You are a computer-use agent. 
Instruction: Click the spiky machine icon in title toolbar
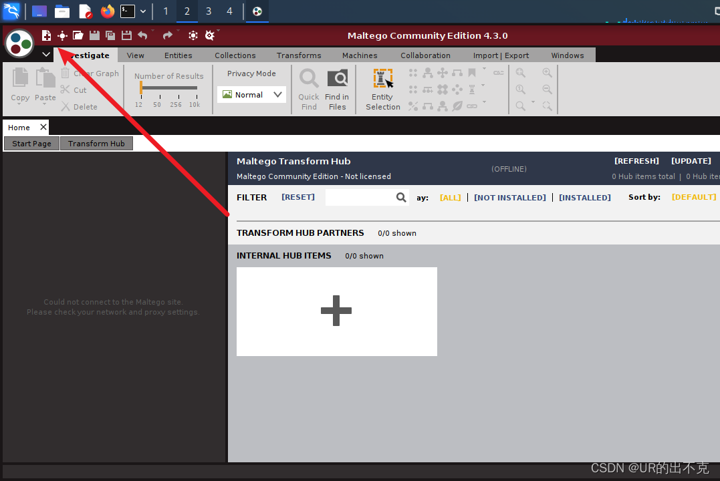pyautogui.click(x=209, y=35)
